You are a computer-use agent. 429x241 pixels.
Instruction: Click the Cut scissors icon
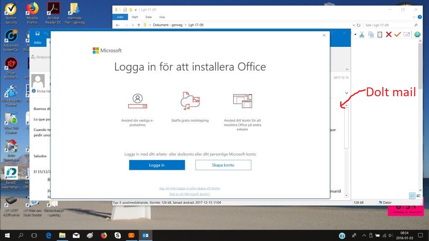[x=362, y=34]
